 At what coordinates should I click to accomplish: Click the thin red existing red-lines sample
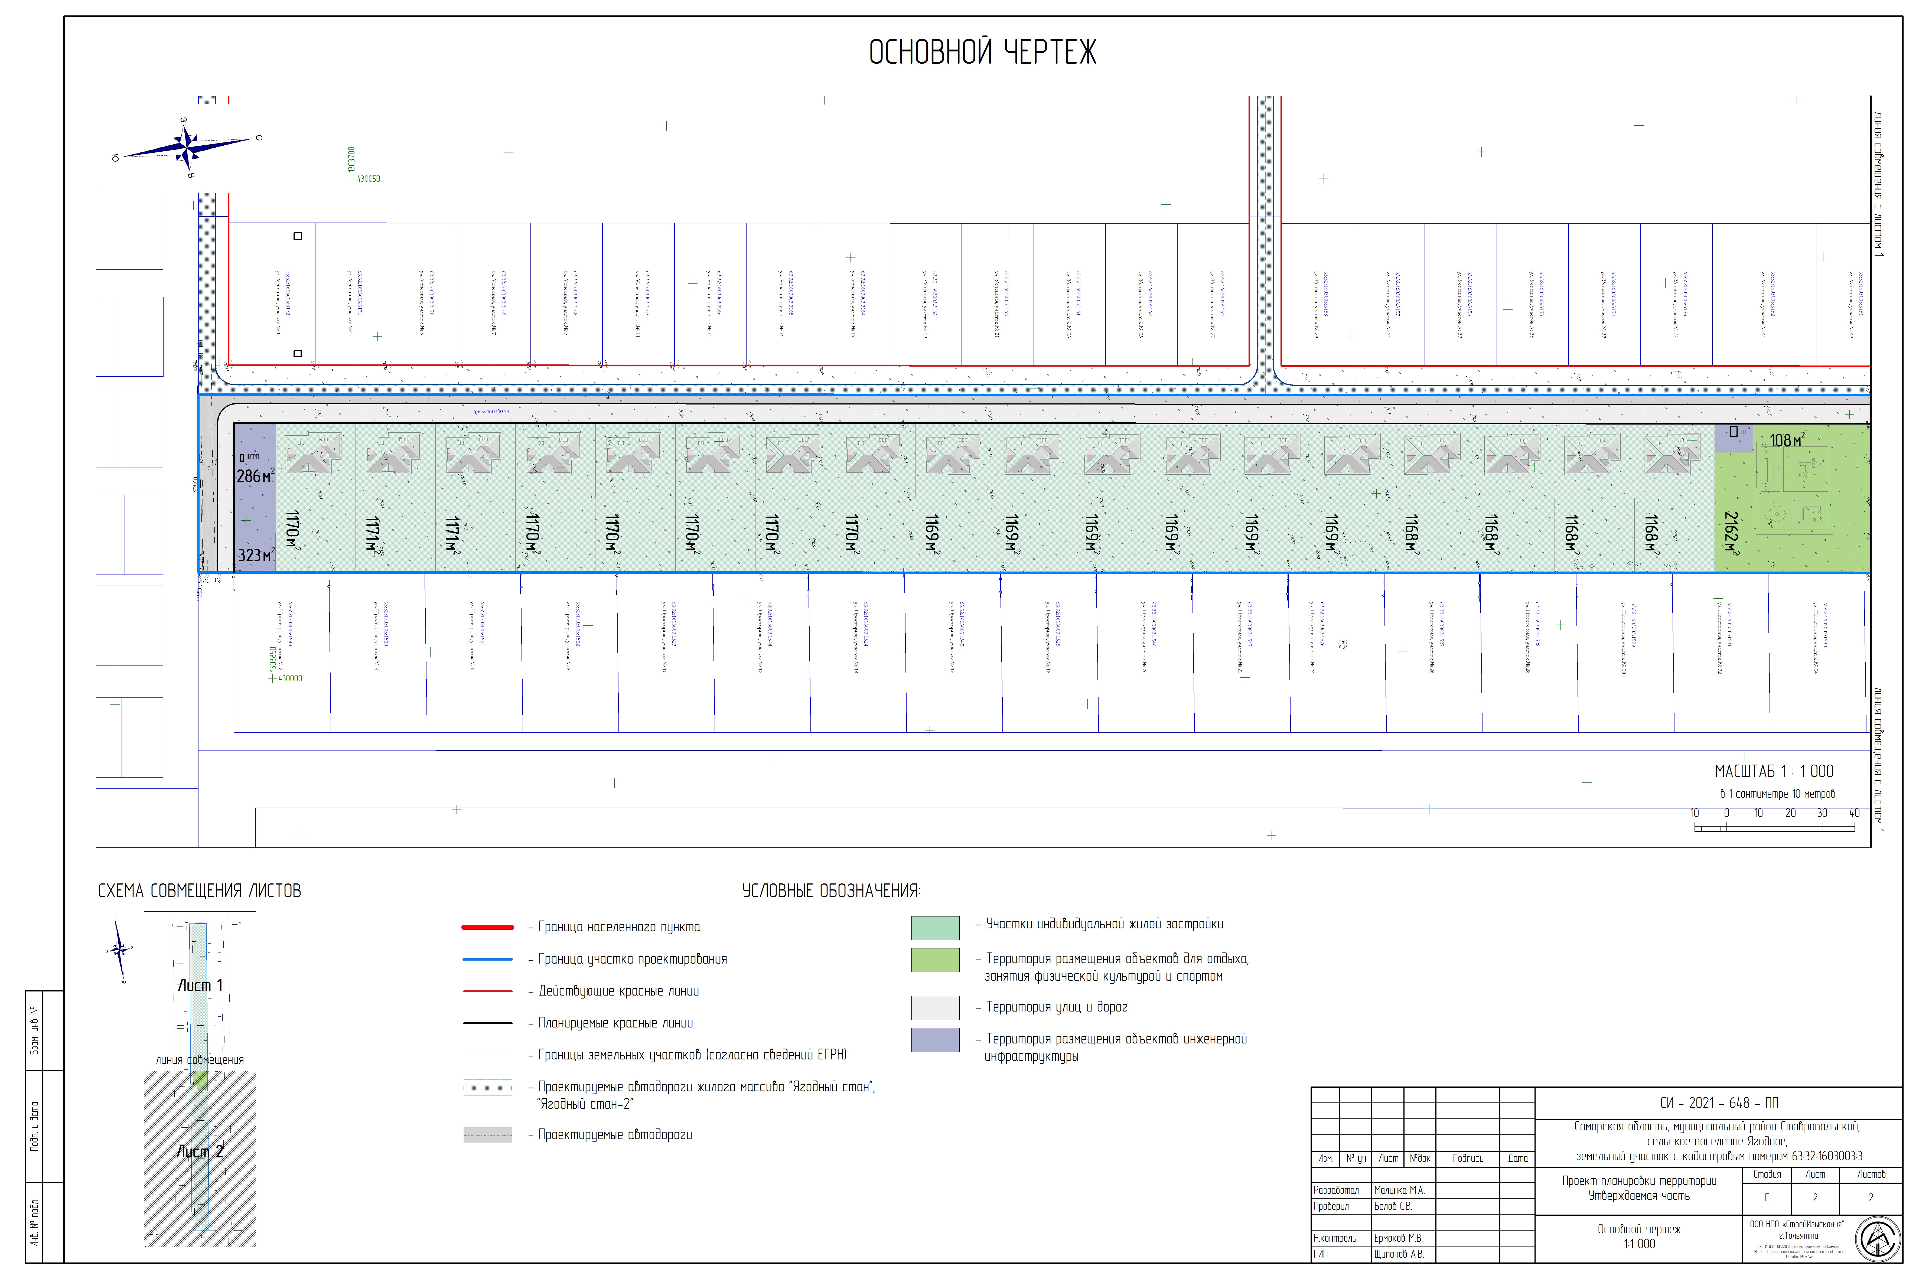(x=488, y=991)
